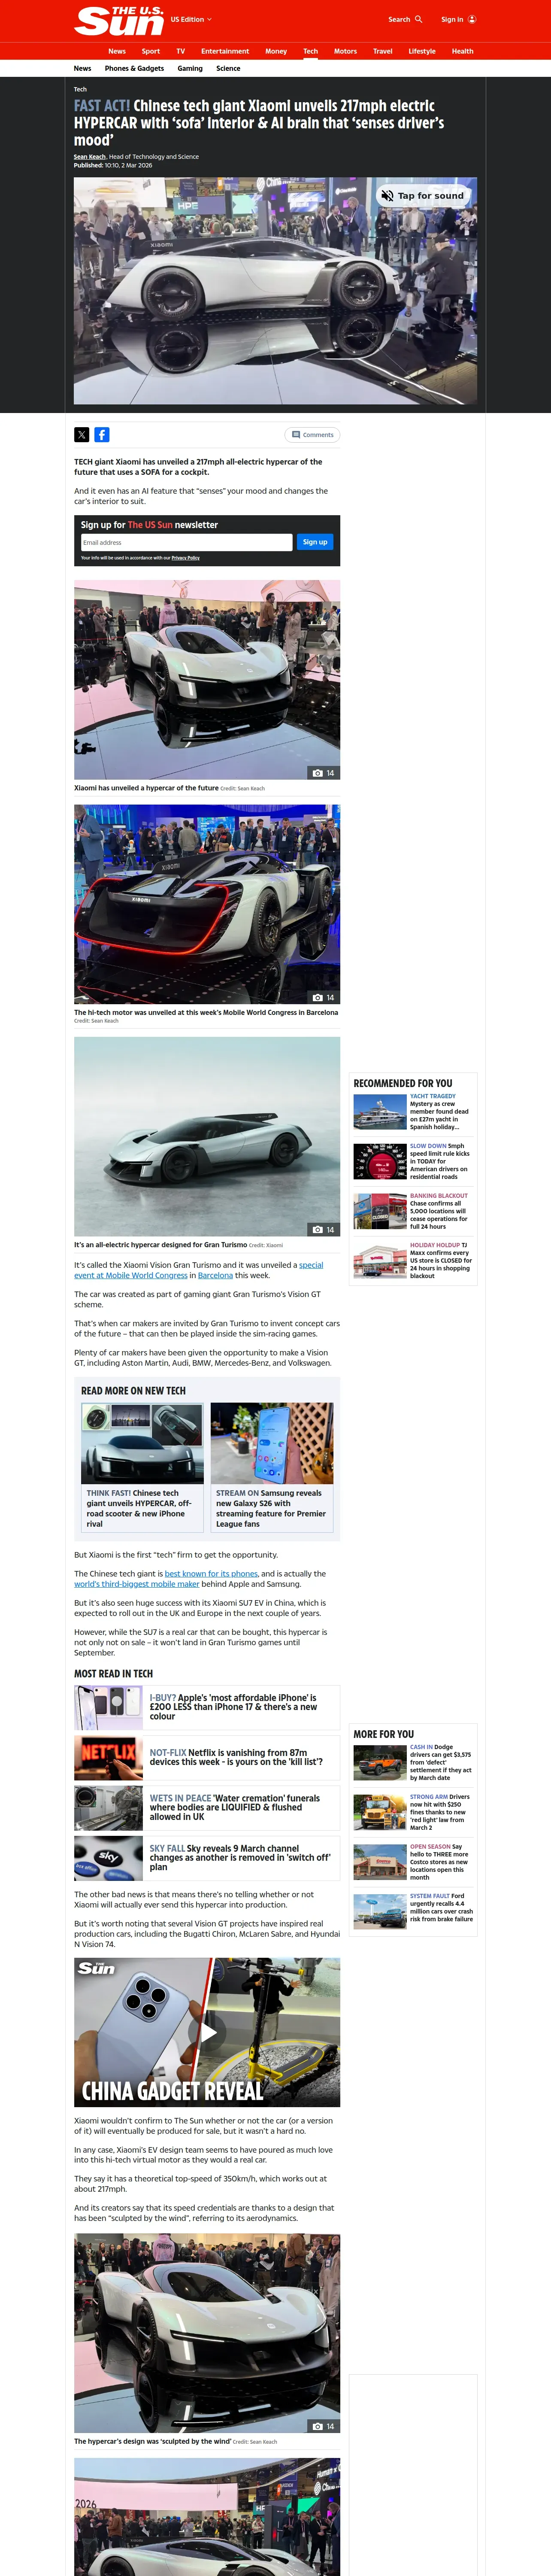Open the TV section
The image size is (551, 2576).
(x=181, y=51)
